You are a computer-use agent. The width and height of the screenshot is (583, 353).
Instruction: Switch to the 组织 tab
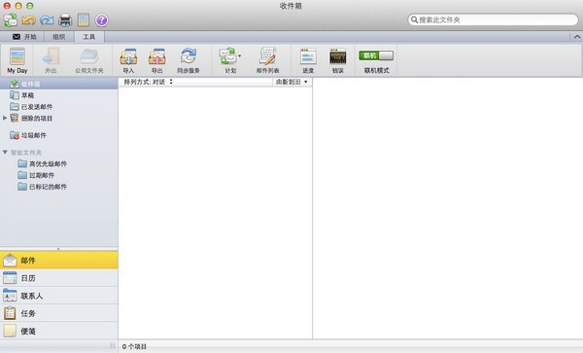pyautogui.click(x=58, y=36)
